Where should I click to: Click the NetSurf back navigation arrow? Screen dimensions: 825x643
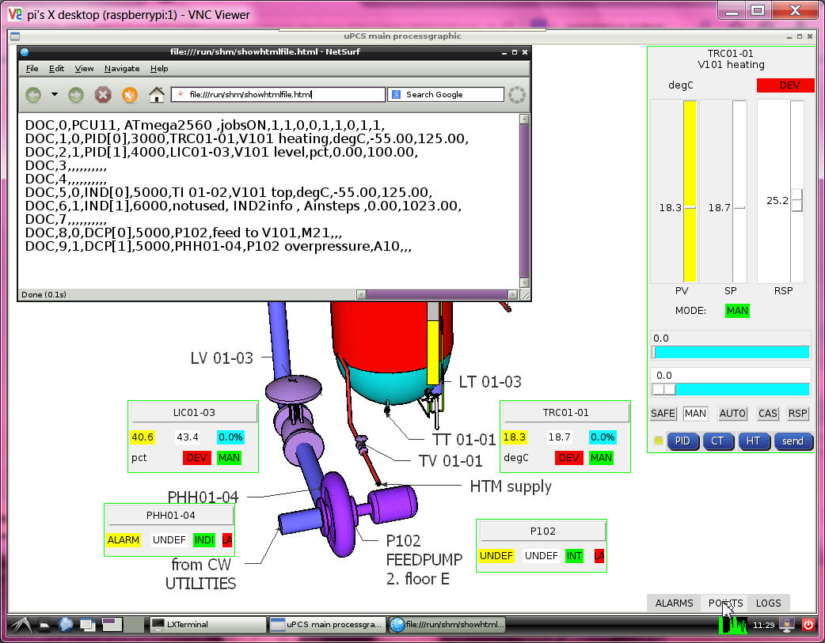click(33, 95)
